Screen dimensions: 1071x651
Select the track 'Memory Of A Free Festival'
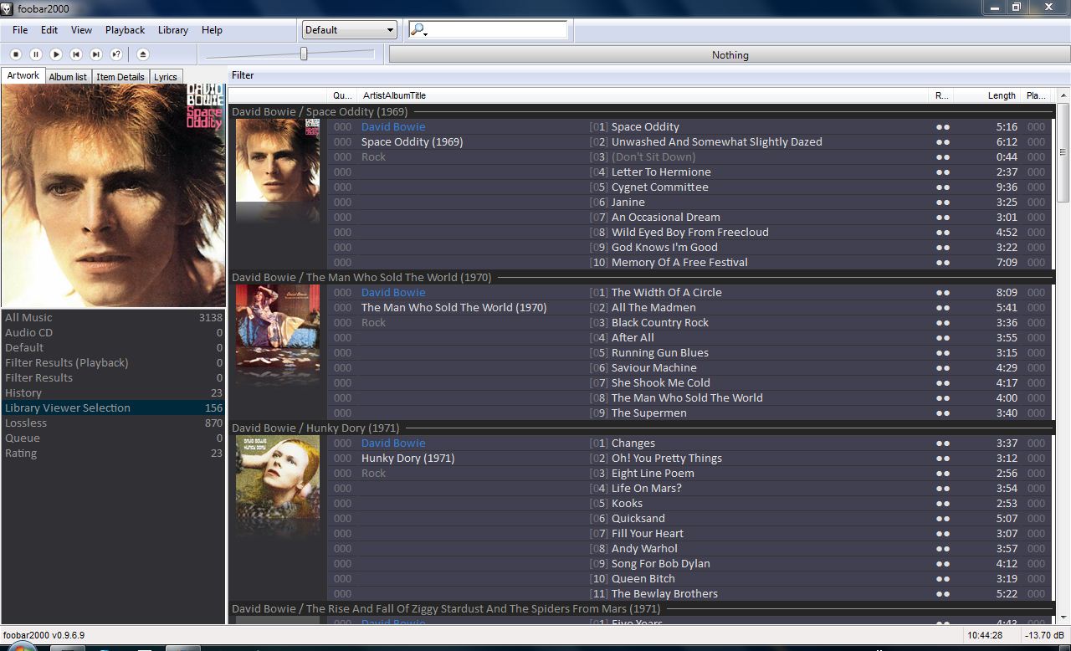pos(679,262)
